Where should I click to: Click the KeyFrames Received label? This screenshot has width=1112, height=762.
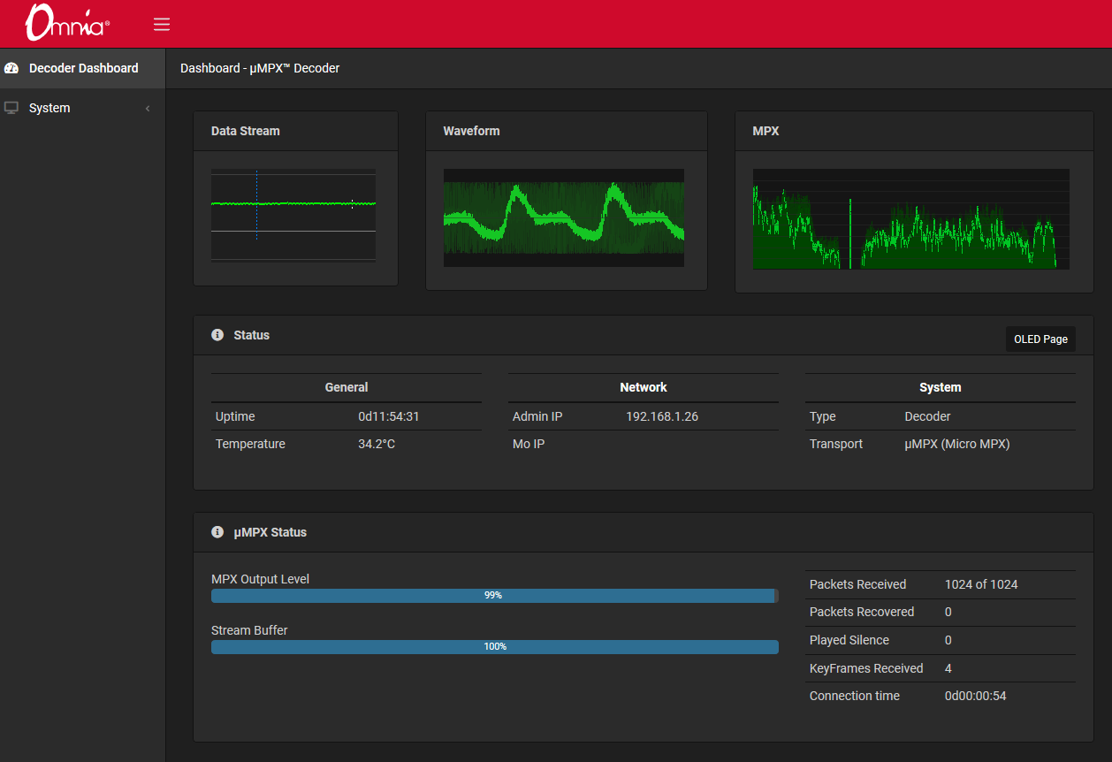(x=866, y=668)
